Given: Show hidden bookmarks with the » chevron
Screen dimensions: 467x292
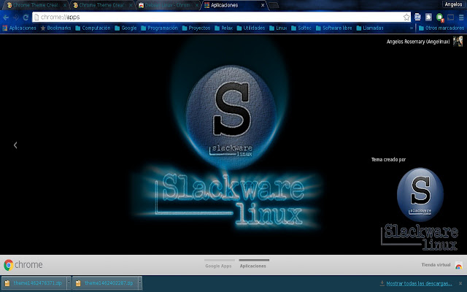Looking at the screenshot, I should (x=412, y=28).
